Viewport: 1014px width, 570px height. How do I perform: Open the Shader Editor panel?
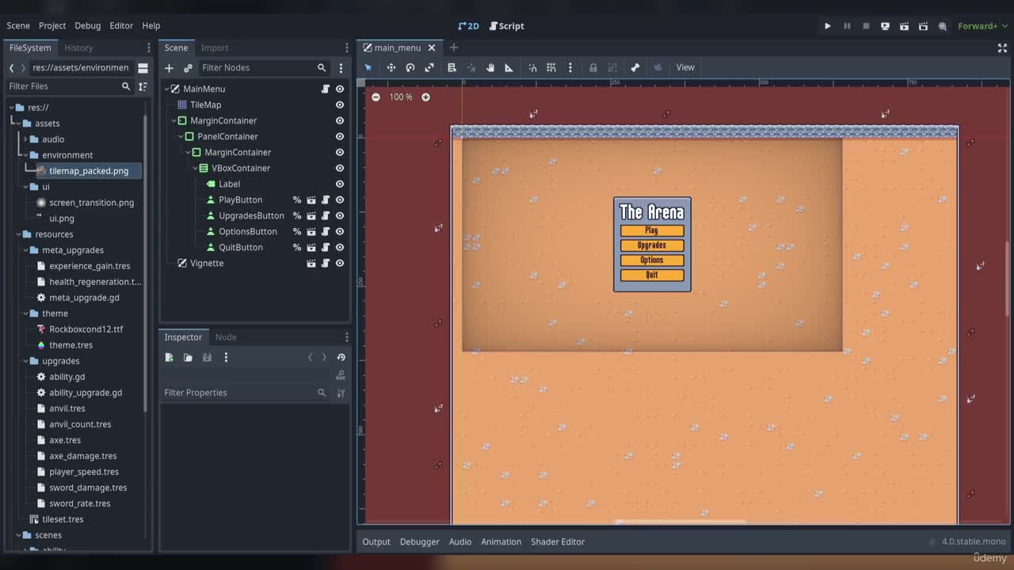click(558, 541)
